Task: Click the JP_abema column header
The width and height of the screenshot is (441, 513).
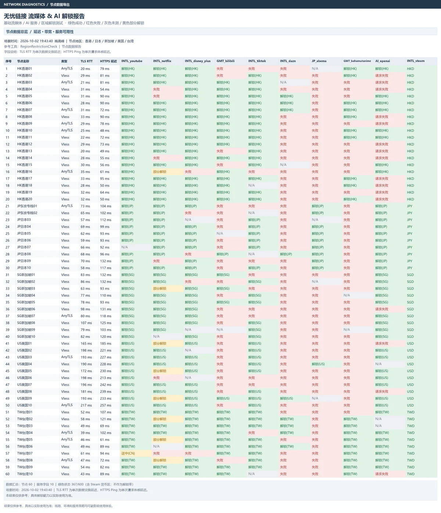Action: (x=319, y=61)
